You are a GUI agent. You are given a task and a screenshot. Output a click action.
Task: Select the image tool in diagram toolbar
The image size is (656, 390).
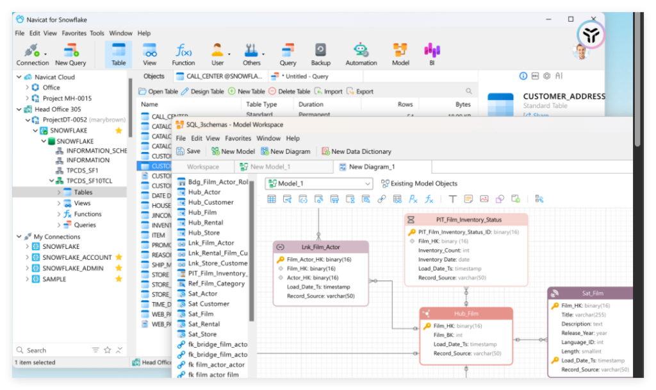point(484,199)
